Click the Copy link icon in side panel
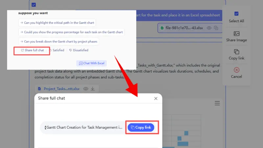This screenshot has height=148, width=263. click(x=236, y=52)
